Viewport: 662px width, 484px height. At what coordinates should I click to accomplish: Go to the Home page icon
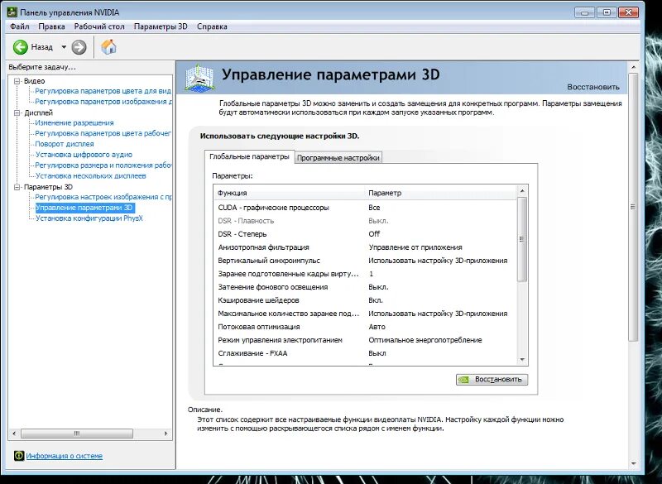[x=108, y=46]
